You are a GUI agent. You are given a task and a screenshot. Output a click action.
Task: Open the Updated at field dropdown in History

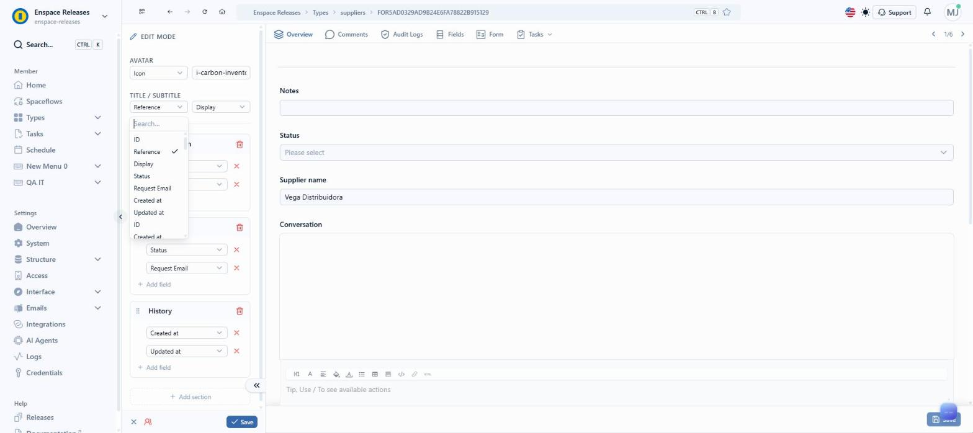click(187, 351)
